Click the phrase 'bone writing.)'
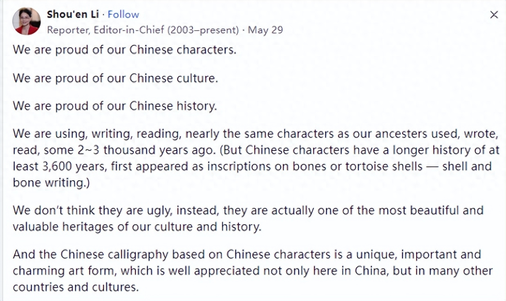The height and width of the screenshot is (301, 506). 51,183
